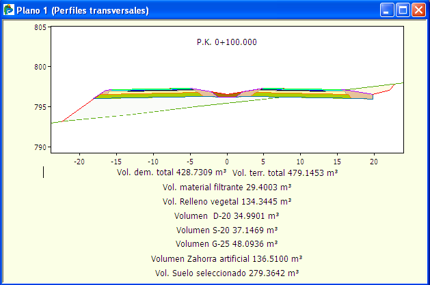Click the center ditch of the road section

pyautogui.click(x=227, y=95)
